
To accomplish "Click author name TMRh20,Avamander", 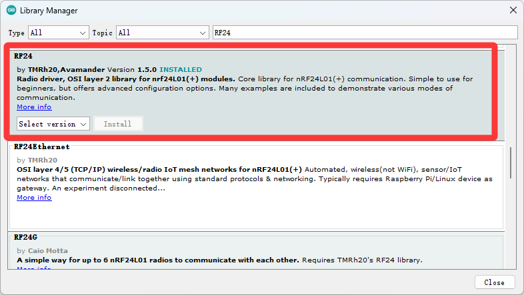I will (x=66, y=69).
